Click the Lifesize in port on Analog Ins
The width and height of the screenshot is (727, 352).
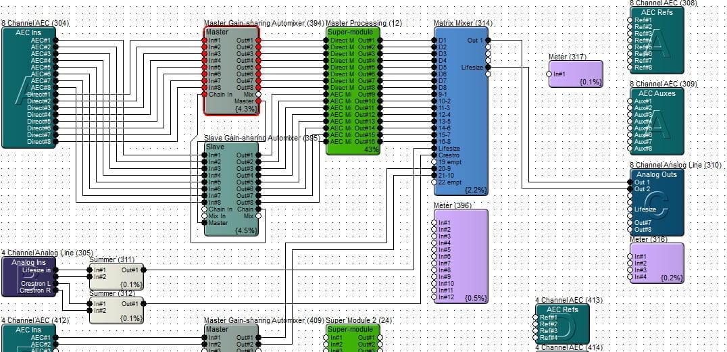coord(55,270)
